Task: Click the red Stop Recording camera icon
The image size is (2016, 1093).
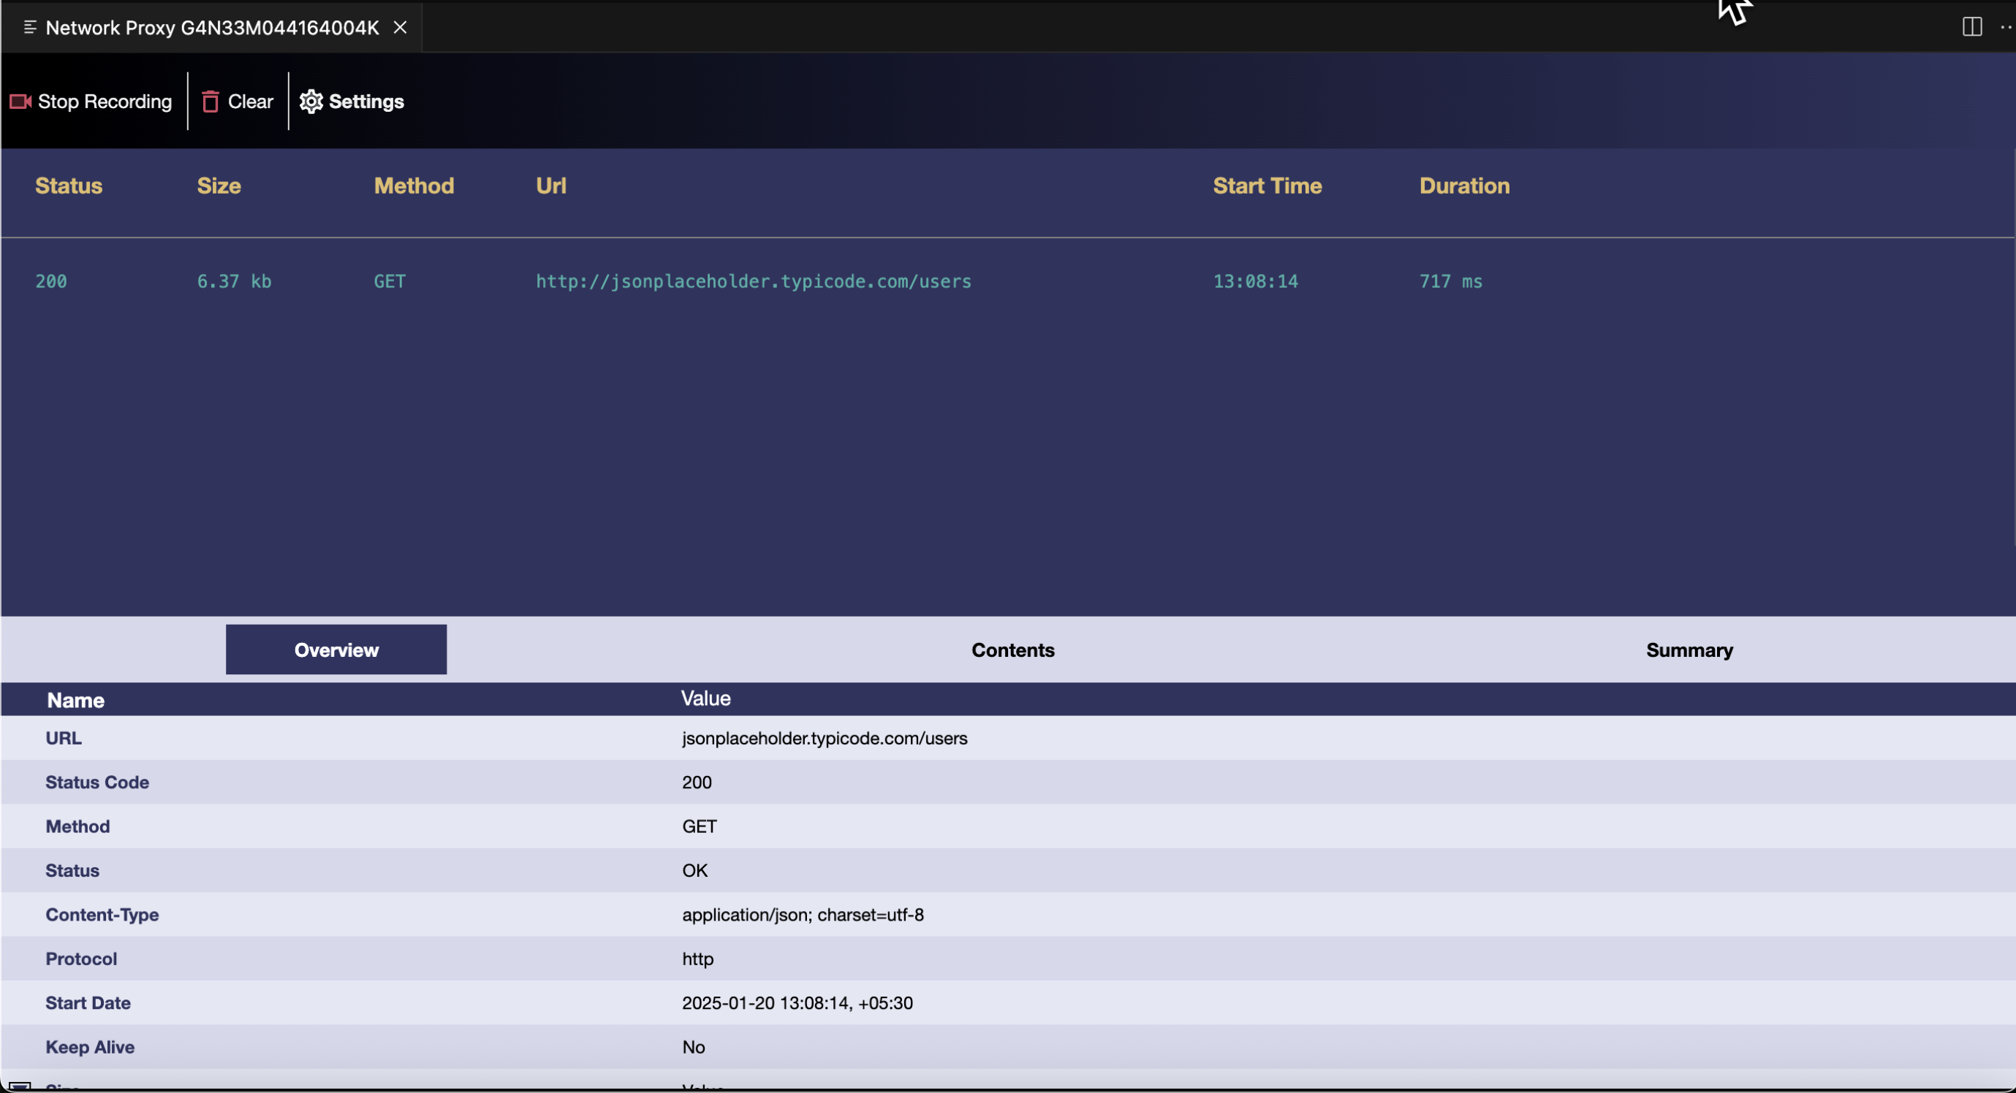Action: (20, 102)
